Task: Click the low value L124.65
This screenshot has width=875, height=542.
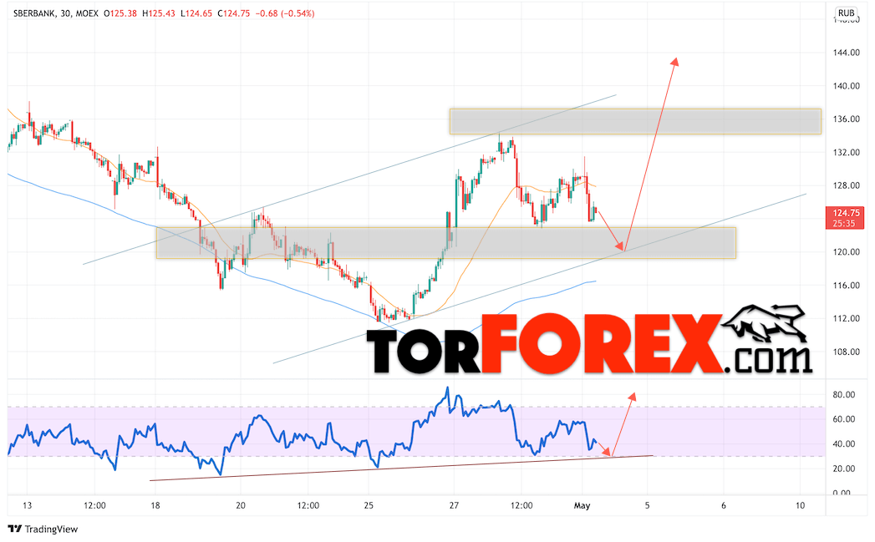Action: point(196,13)
